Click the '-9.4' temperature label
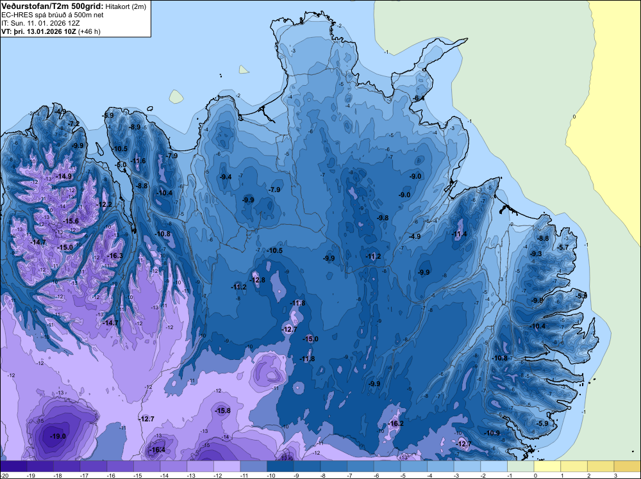The width and height of the screenshot is (641, 479). [x=226, y=177]
